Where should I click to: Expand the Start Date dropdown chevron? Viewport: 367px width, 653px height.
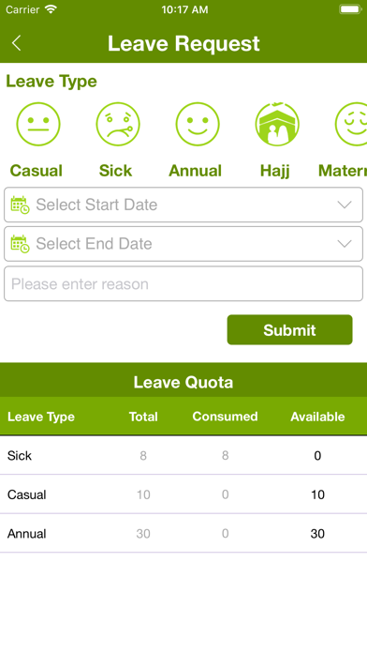(x=345, y=205)
